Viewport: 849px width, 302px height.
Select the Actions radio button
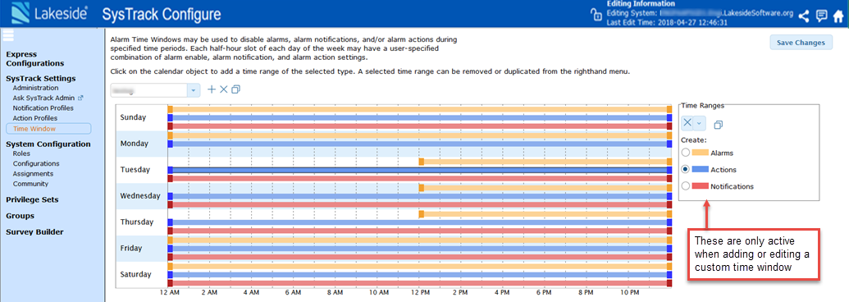click(x=686, y=169)
